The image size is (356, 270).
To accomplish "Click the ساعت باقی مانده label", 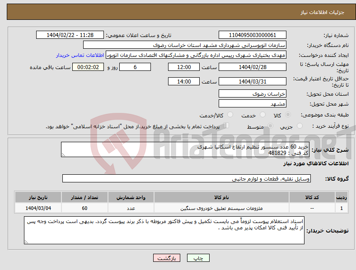I will [x=50, y=67].
